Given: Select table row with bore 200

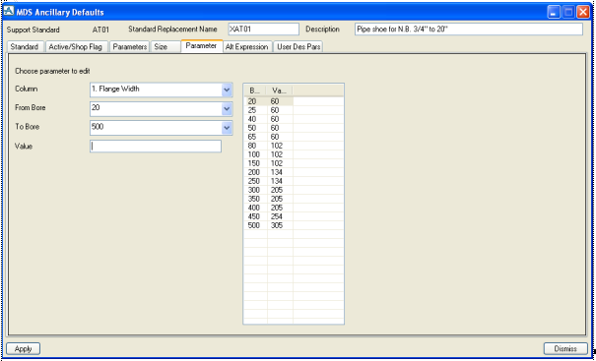Looking at the screenshot, I should (294, 172).
